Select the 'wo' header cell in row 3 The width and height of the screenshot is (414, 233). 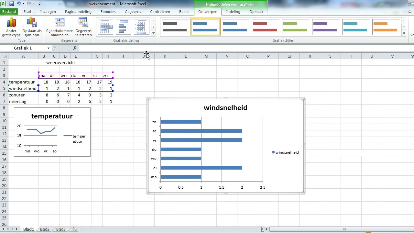pos(65,75)
